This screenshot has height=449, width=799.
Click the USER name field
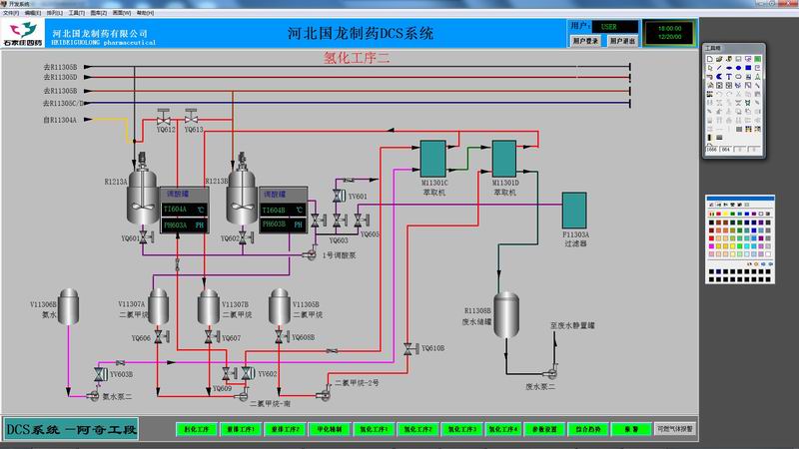[615, 27]
